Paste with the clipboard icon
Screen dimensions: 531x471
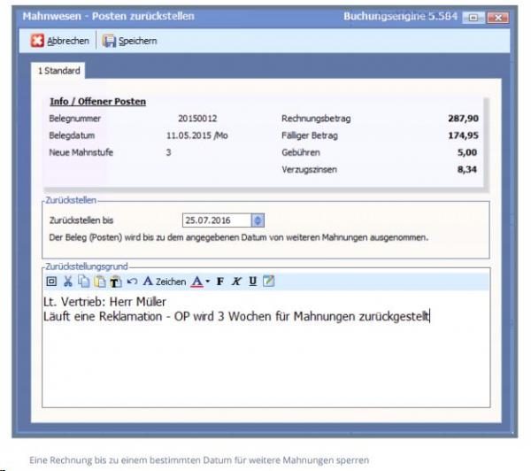coord(99,282)
